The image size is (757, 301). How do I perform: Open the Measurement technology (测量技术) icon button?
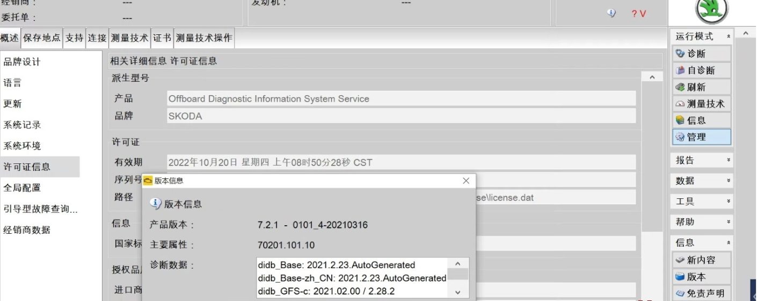(x=701, y=104)
